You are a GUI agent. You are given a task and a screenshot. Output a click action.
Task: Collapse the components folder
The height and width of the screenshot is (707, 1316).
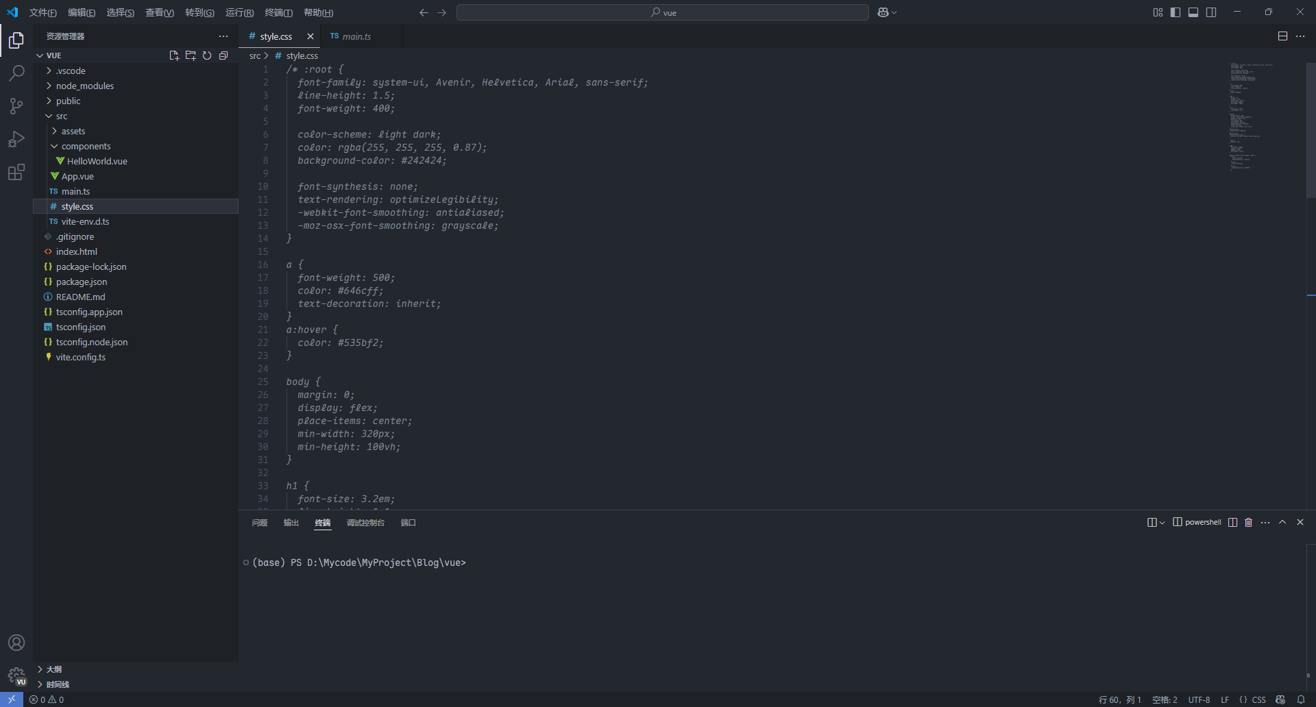point(86,146)
